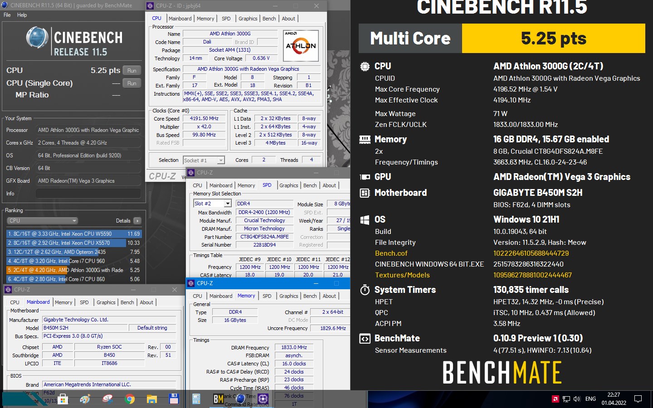Click the AMD Athlon logo in CPU-Z
Screen dimensions: 653x408
[x=301, y=45]
